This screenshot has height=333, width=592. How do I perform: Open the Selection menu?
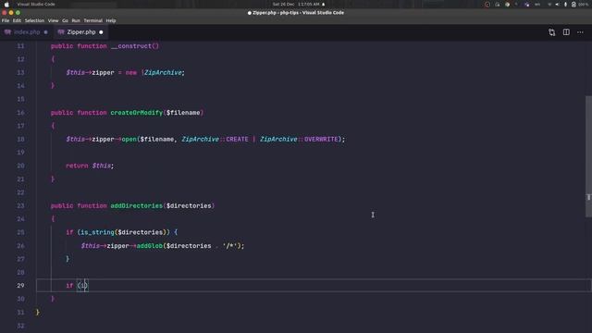[x=34, y=20]
